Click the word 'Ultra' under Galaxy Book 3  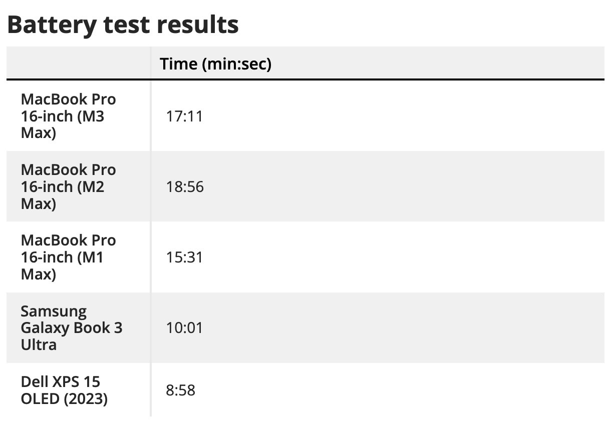point(39,344)
